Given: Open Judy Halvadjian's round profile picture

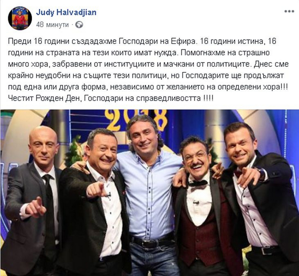Looking at the screenshot, I should [20, 18].
